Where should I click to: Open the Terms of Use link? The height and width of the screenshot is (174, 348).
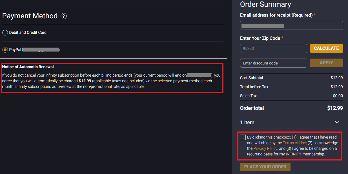294,143
